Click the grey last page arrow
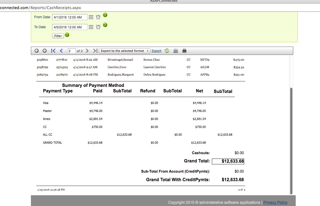320x206 pixels. [x=95, y=51]
